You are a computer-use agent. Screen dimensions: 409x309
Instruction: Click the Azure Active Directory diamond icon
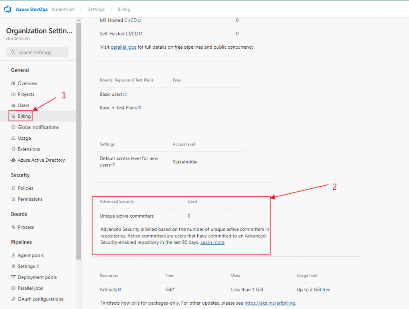click(x=13, y=160)
